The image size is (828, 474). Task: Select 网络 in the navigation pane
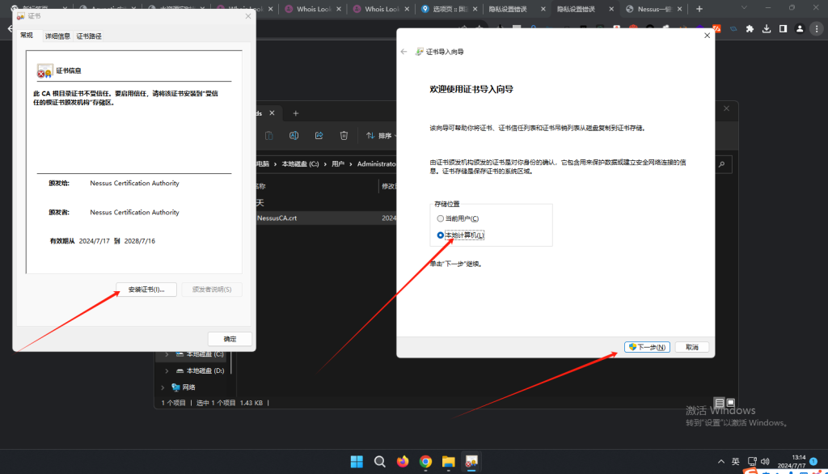point(184,387)
